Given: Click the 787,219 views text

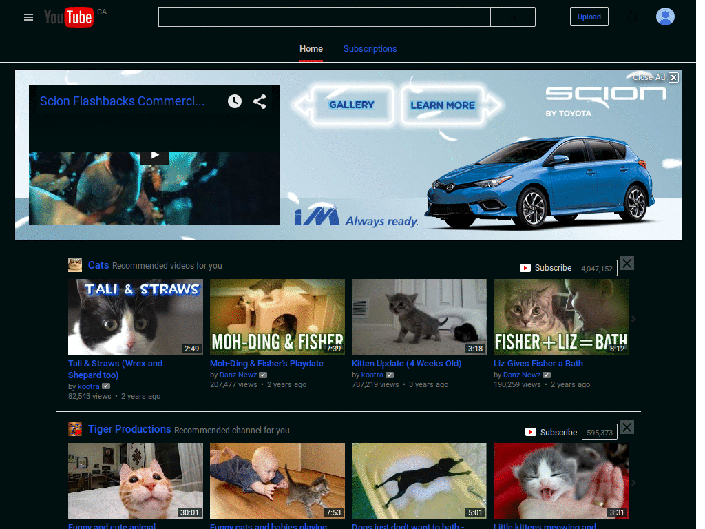Looking at the screenshot, I should point(375,384).
